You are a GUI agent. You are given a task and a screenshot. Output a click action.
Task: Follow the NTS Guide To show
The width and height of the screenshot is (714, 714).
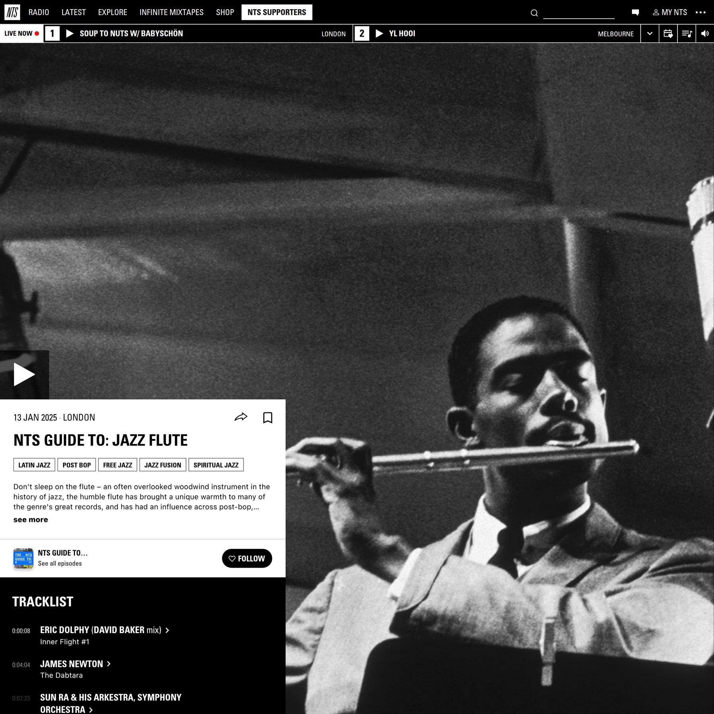coord(247,559)
